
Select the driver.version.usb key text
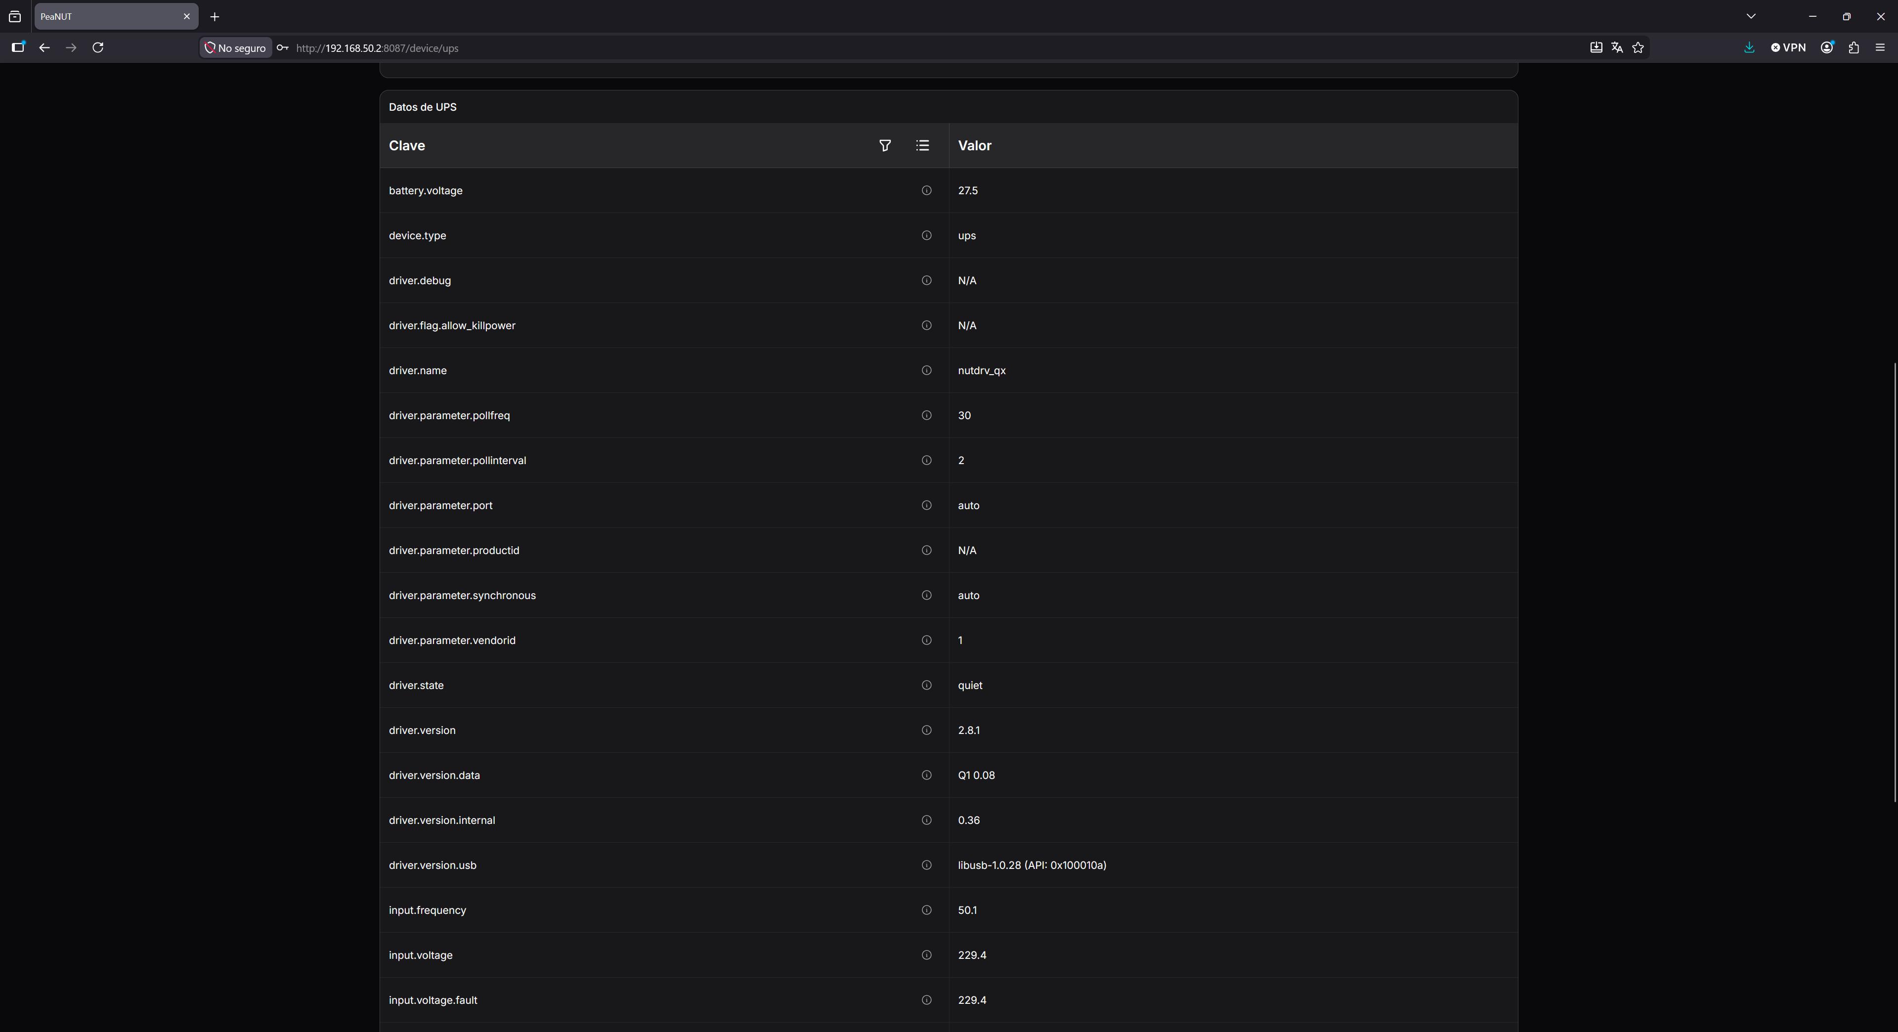(x=432, y=865)
